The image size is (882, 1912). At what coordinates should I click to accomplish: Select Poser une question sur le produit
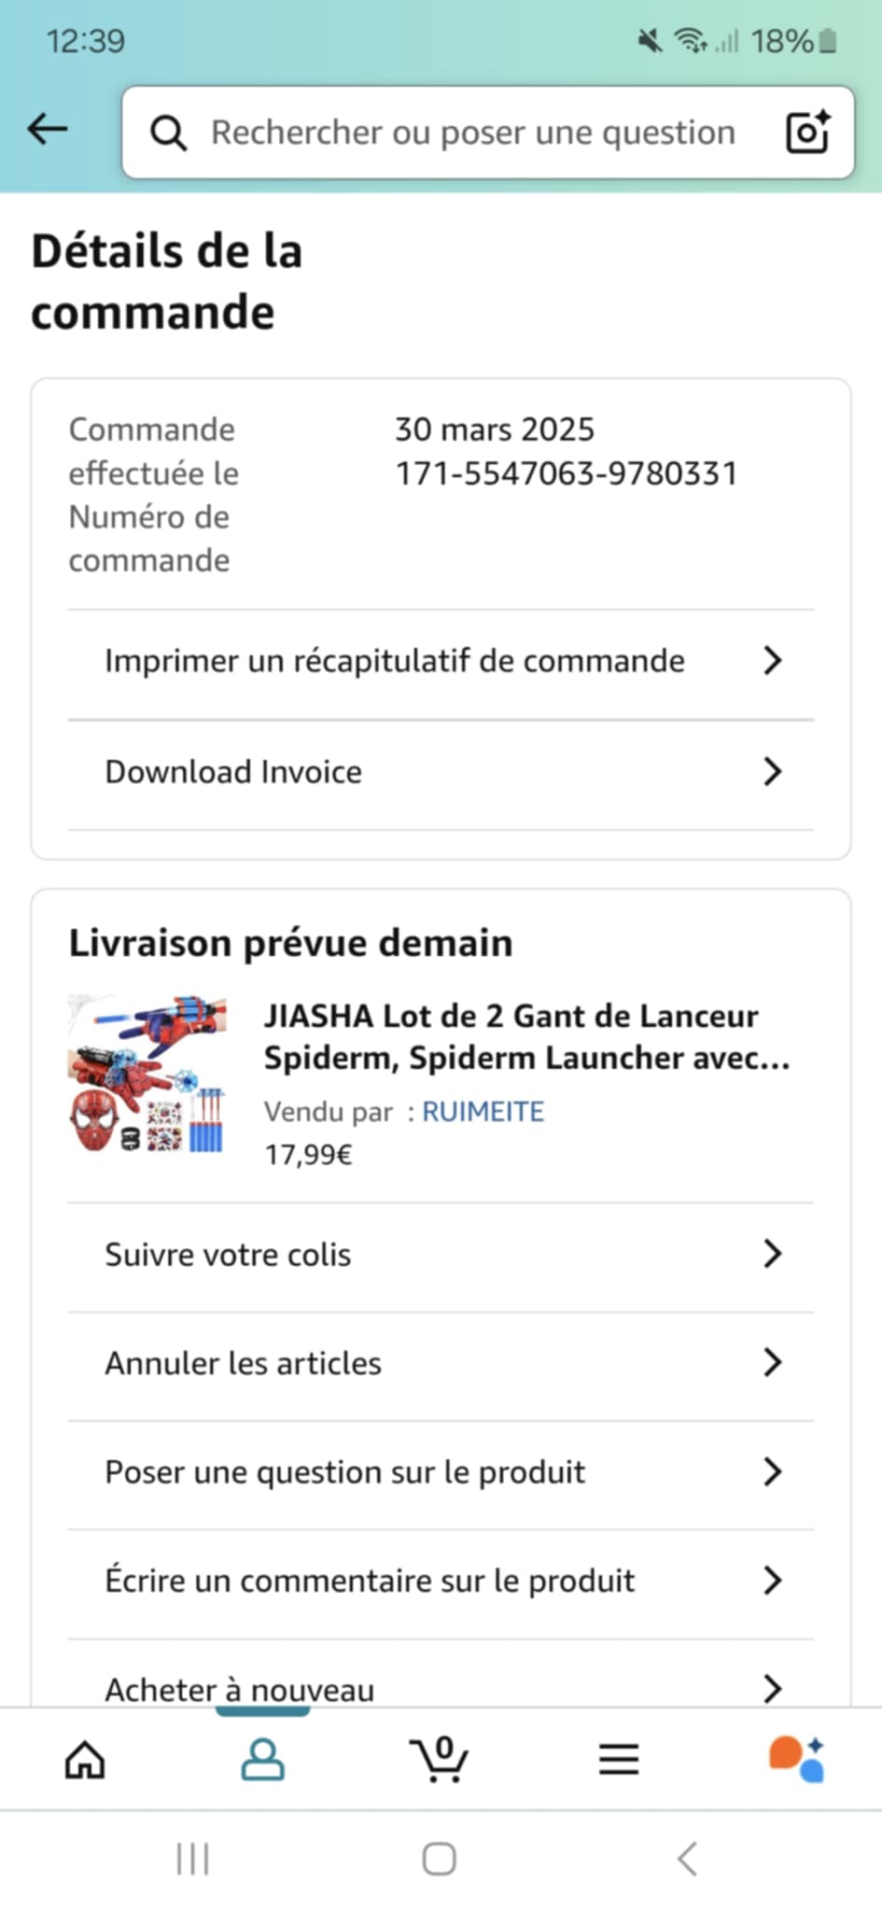441,1472
